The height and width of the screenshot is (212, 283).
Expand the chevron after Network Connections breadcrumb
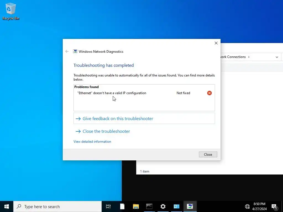click(x=249, y=57)
